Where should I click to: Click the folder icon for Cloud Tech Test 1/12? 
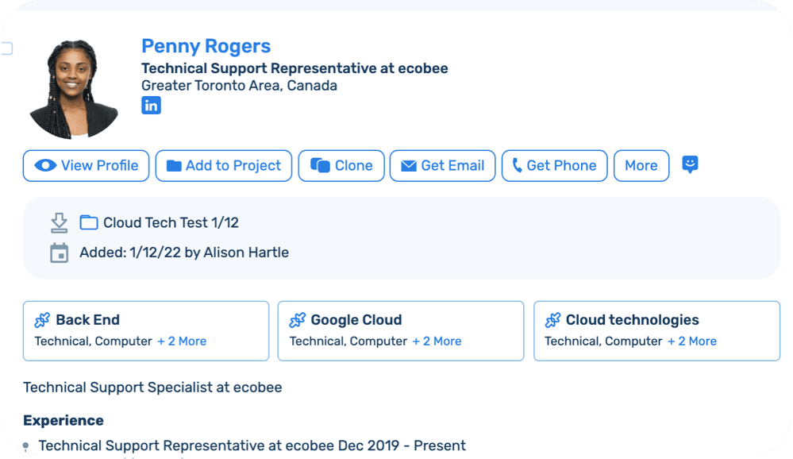coord(88,222)
